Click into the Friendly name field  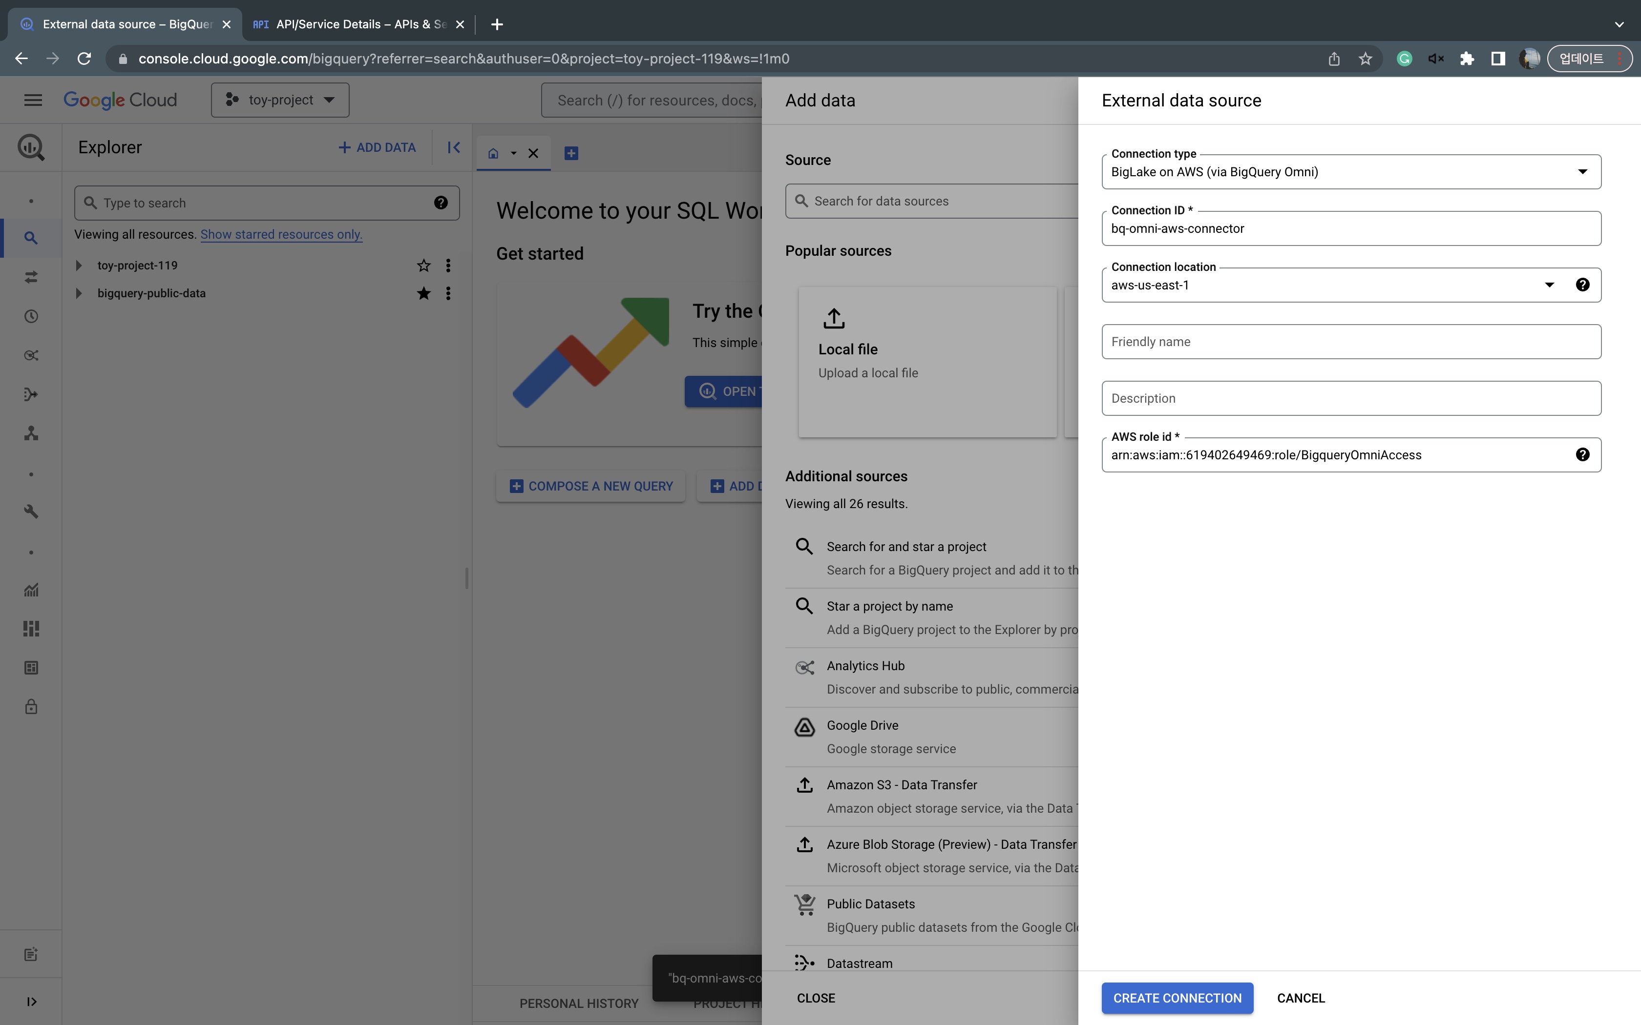[1351, 342]
